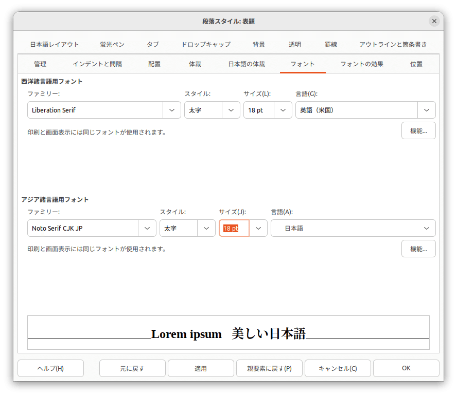Expand the Asian font family dropdown arrow

[147, 228]
